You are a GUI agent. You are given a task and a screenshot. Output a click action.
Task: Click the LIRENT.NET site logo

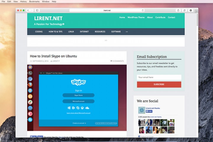pyautogui.click(x=48, y=18)
